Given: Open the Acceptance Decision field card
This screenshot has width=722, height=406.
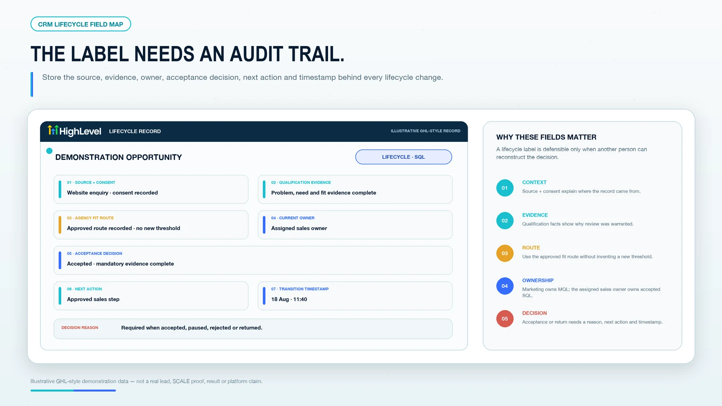Looking at the screenshot, I should [253, 261].
